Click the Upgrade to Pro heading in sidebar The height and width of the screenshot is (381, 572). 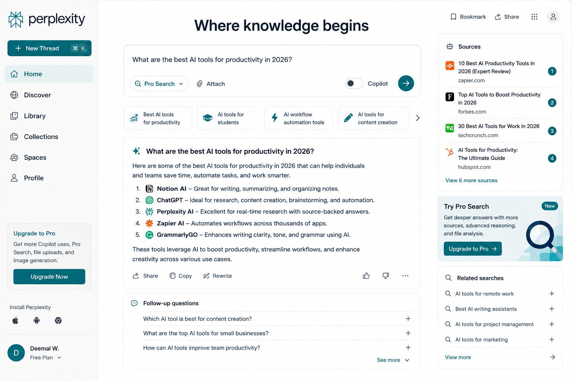(x=34, y=233)
